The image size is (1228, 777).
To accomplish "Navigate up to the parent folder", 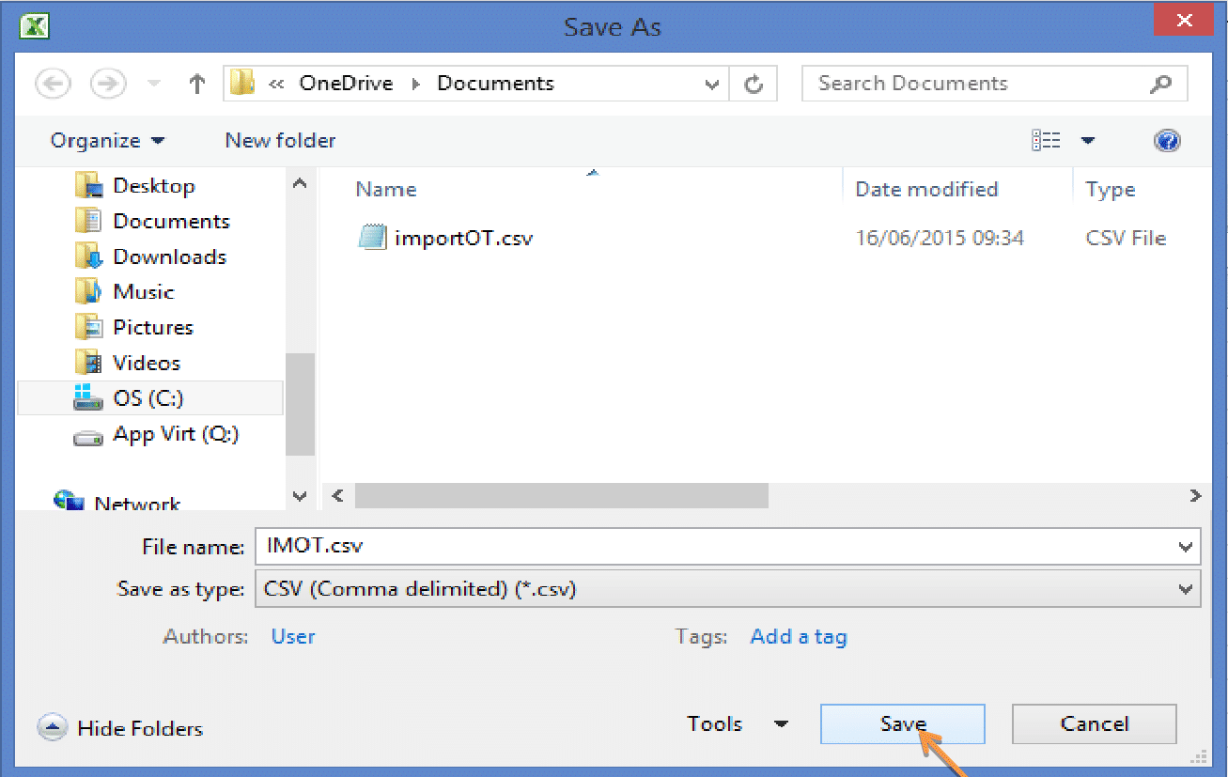I will click(x=196, y=83).
